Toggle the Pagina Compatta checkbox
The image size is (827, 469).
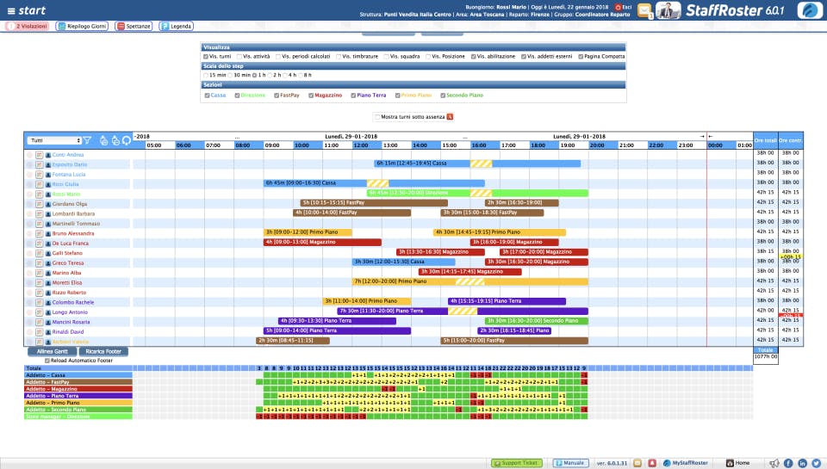[581, 57]
